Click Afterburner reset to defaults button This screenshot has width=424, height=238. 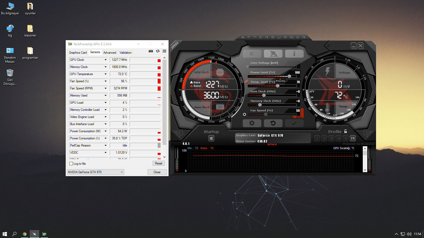click(273, 123)
